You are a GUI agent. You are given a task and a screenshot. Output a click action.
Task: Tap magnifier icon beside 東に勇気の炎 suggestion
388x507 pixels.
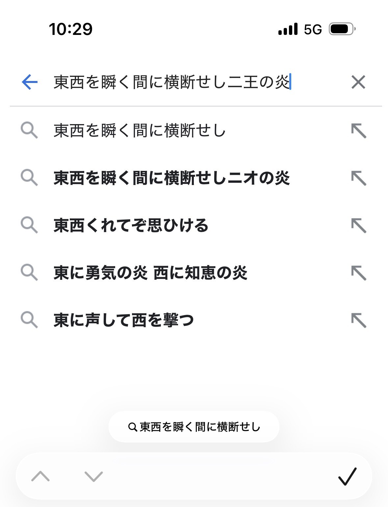(29, 273)
